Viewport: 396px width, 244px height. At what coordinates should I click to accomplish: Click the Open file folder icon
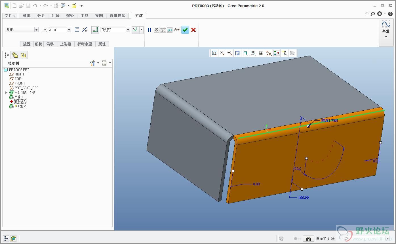point(21,6)
